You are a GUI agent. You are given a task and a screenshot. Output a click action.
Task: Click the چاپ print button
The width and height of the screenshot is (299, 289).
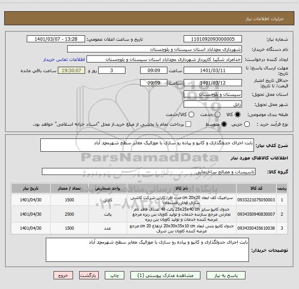pyautogui.click(x=115, y=275)
